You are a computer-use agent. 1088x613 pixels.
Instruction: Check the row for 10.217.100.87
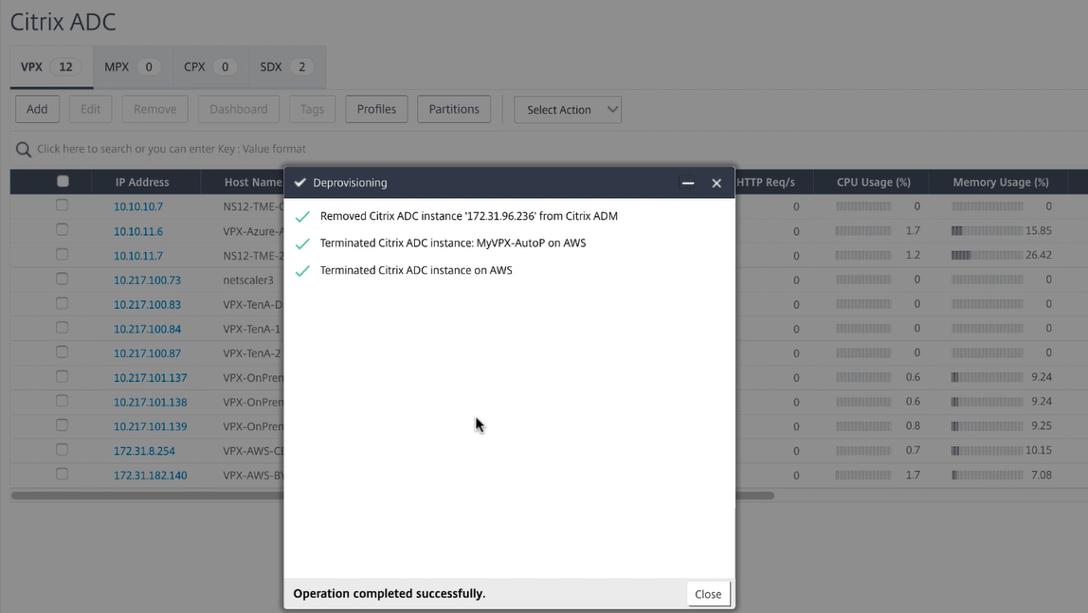pyautogui.click(x=62, y=352)
